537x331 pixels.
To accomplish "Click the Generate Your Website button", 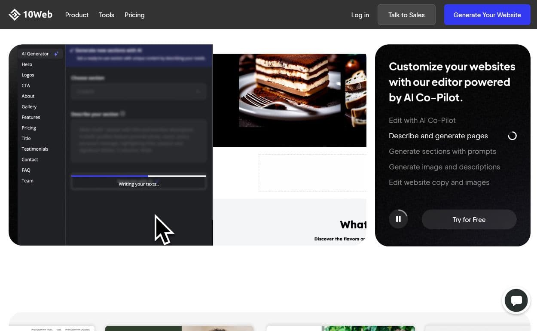I will 487,15.
